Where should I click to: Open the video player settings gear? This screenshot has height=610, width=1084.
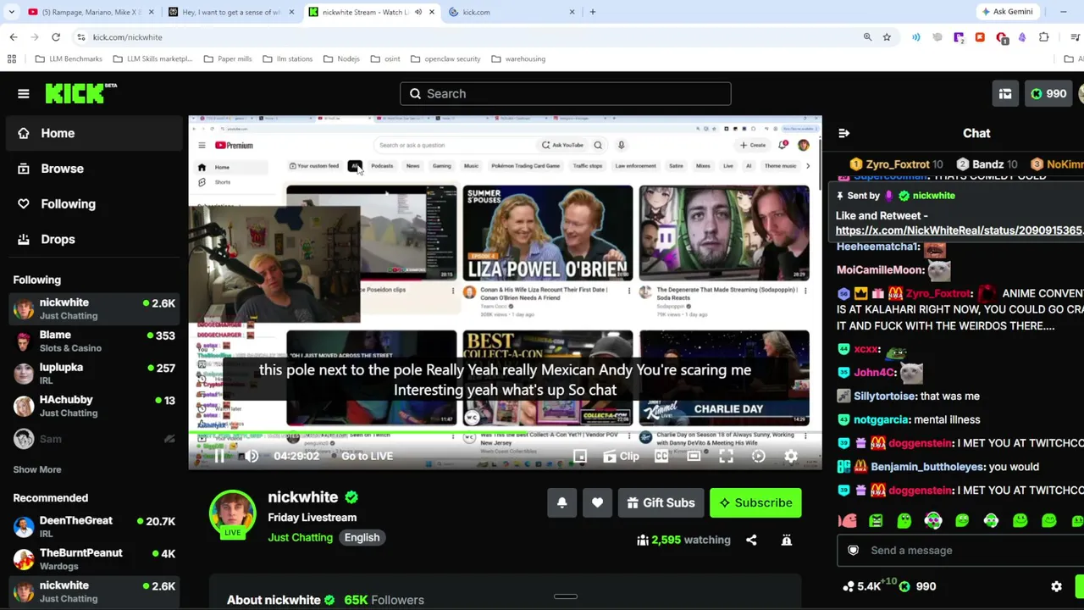click(790, 456)
